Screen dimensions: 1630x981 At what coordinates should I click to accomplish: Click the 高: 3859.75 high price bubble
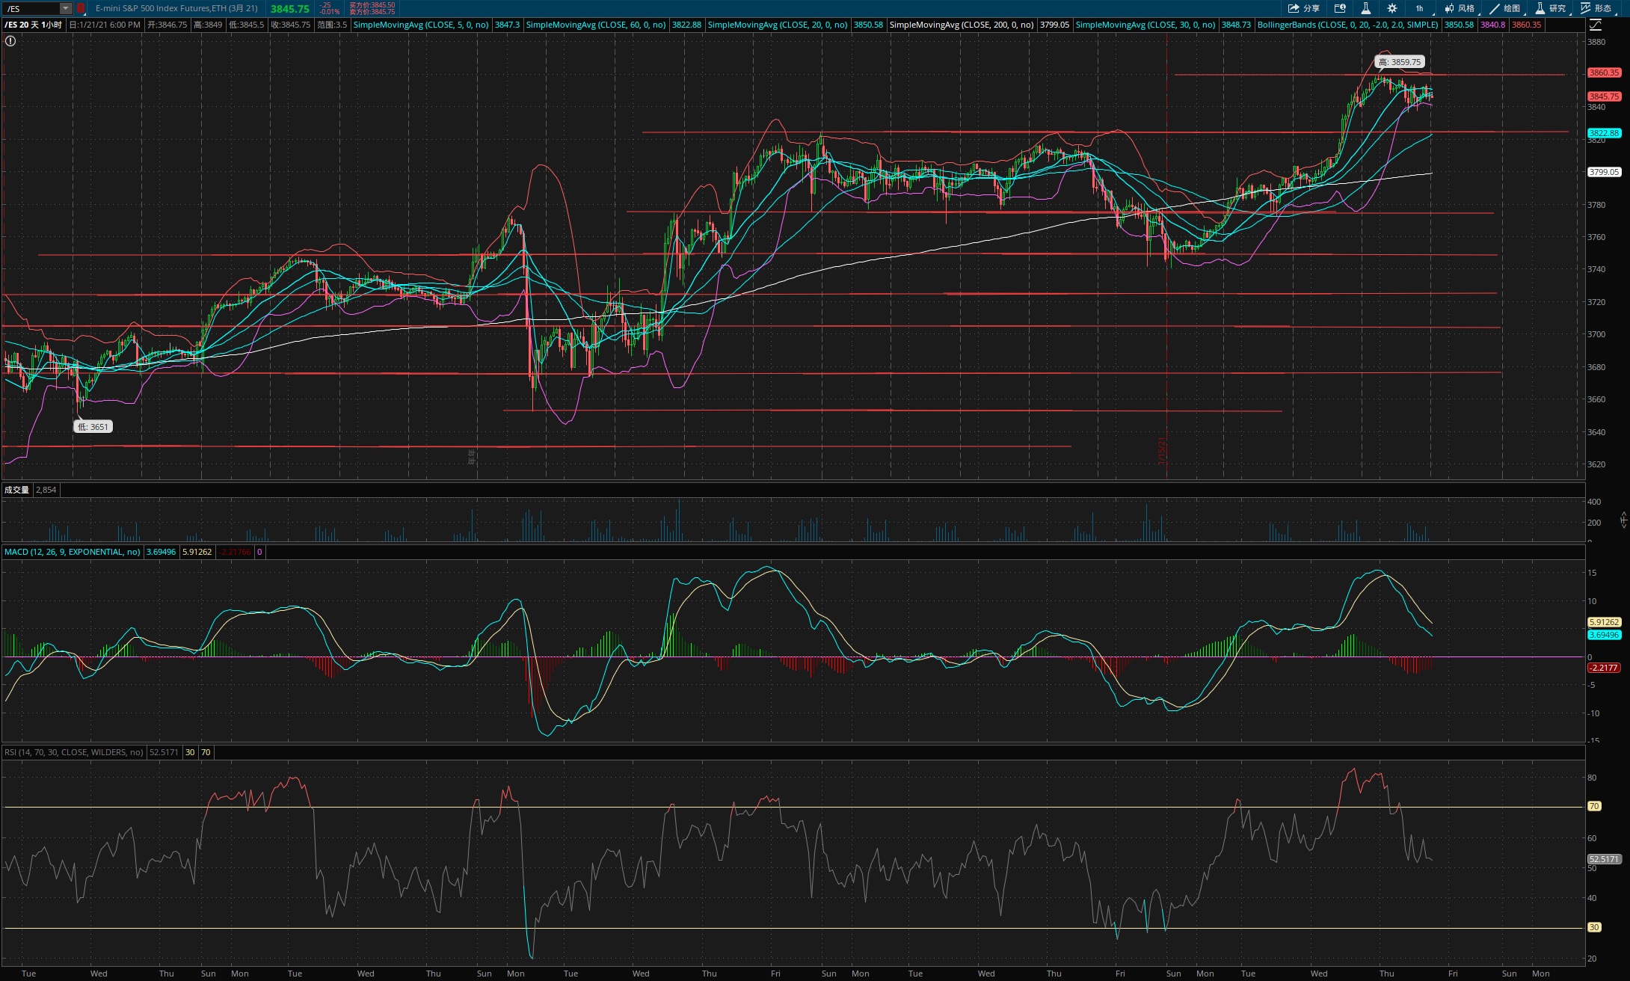pos(1400,62)
